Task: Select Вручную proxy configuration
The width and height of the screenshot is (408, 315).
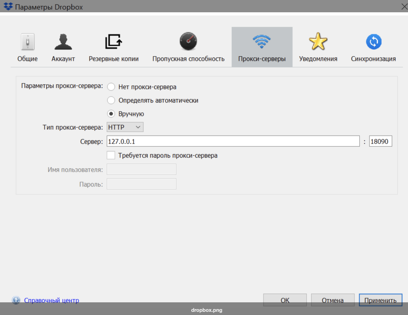Action: pyautogui.click(x=111, y=114)
